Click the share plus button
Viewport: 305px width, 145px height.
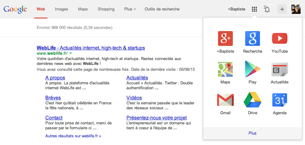pos(282,9)
